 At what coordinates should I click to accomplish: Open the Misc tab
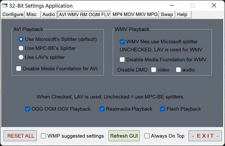tap(33, 15)
